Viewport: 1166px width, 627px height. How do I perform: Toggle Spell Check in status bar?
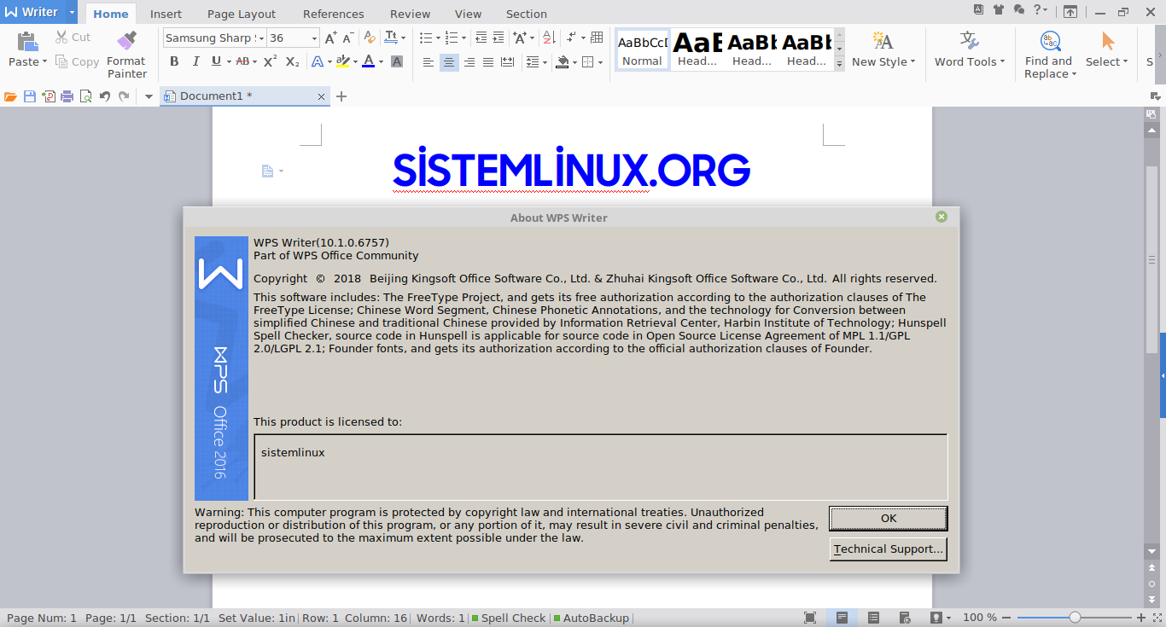509,618
